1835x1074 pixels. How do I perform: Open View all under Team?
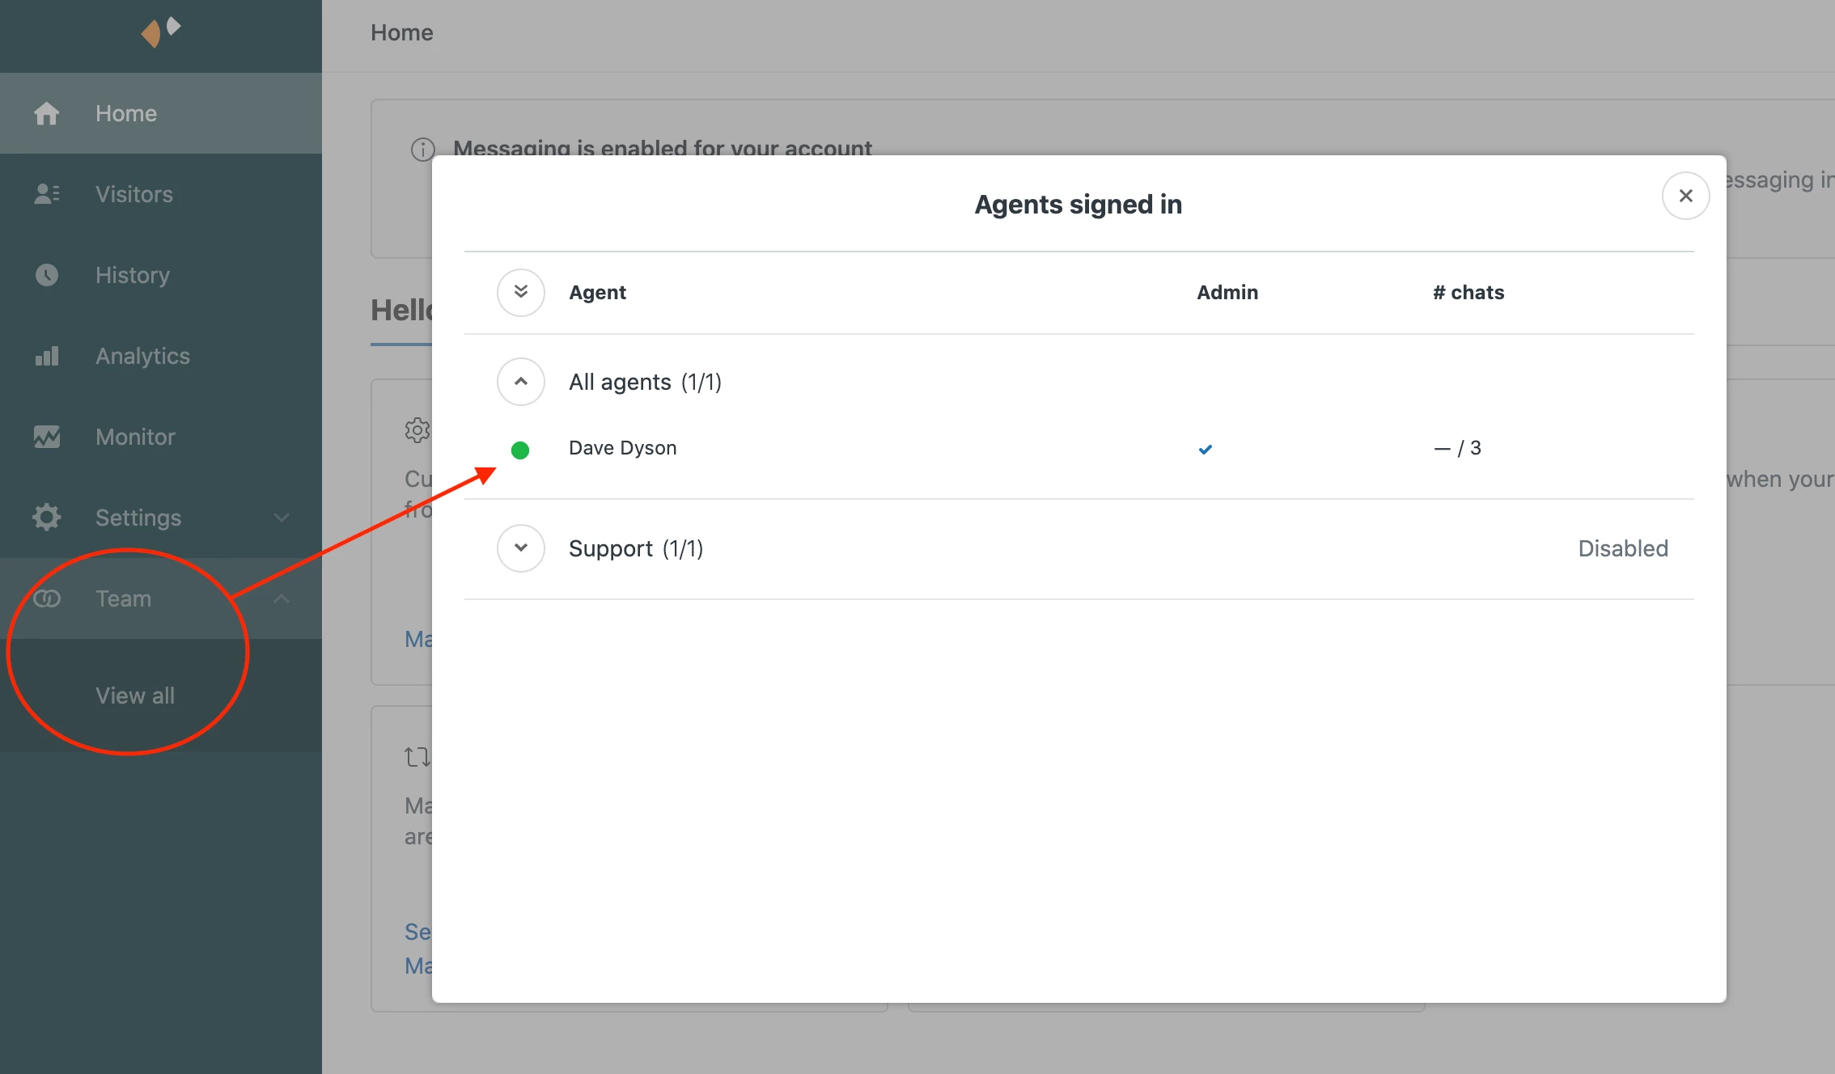135,696
